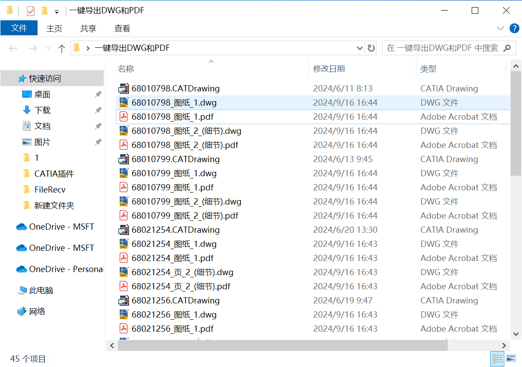This screenshot has height=367, width=522.
Task: Select the DWG icon for 68010799_图纸_1.dwg
Action: tap(123, 173)
